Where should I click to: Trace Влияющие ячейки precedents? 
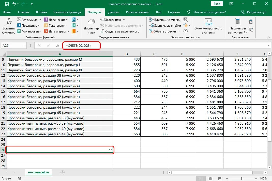coord(165,20)
